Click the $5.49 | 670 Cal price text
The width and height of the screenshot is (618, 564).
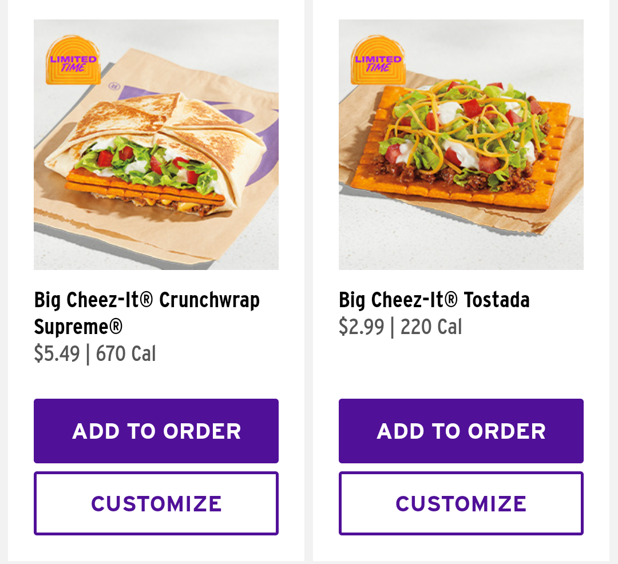95,354
